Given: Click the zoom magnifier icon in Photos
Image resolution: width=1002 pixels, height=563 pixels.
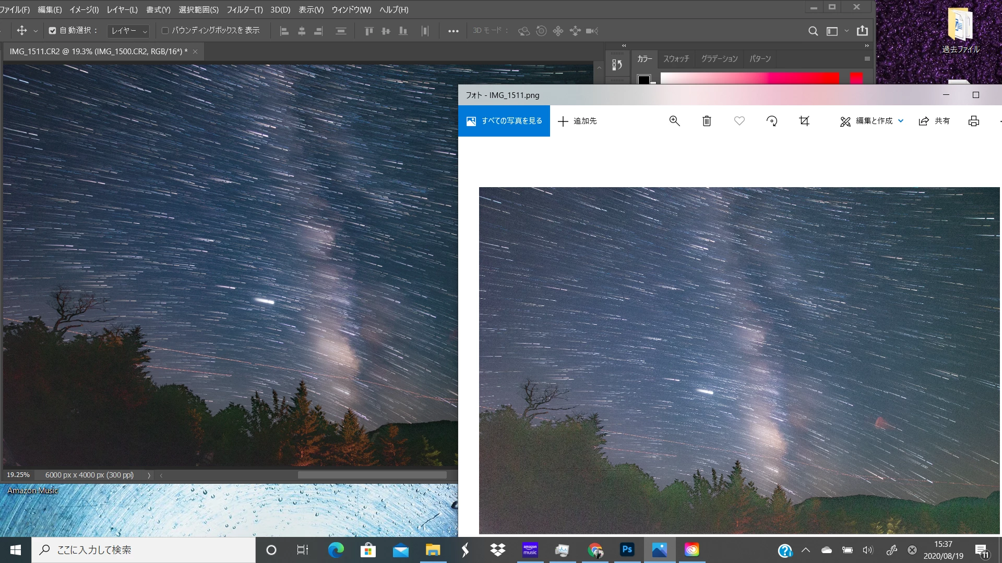Looking at the screenshot, I should 674,121.
